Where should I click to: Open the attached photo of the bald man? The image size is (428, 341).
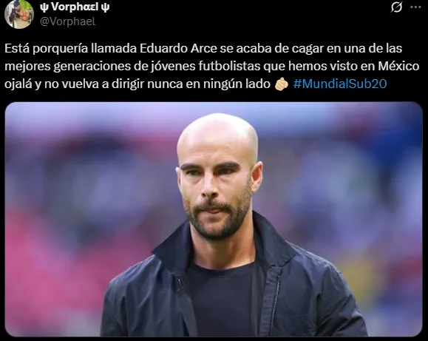tap(214, 220)
